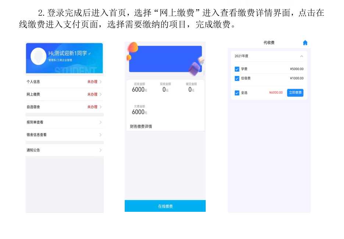
Task: Click the gender symbol beside student name
Action: click(x=89, y=54)
